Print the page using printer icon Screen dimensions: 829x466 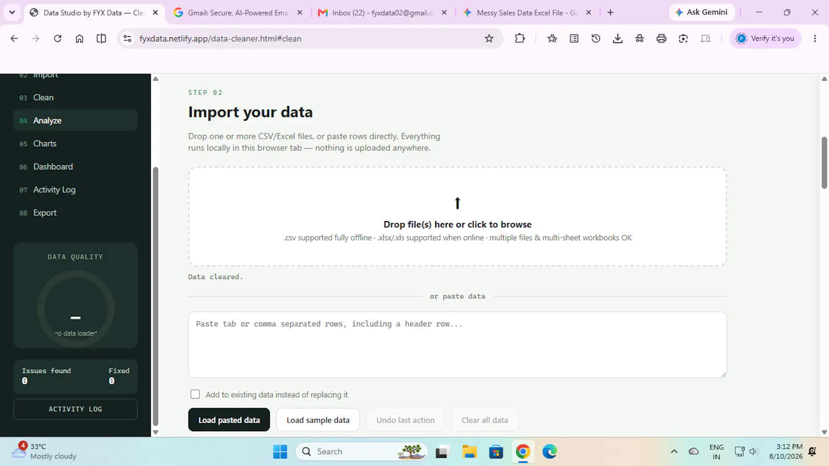pos(661,38)
